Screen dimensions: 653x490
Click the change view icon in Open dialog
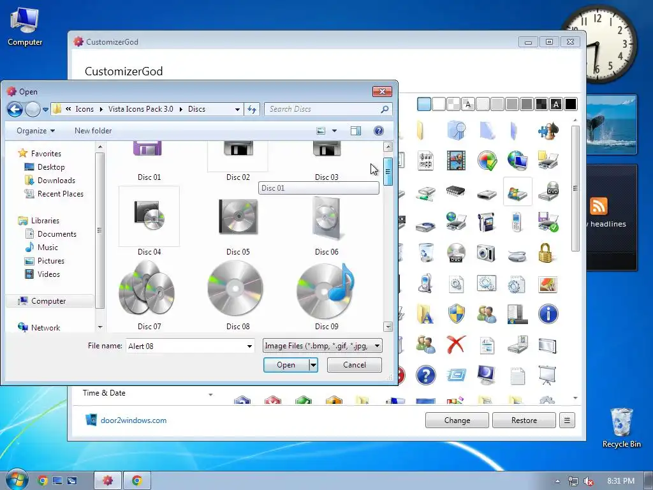click(321, 131)
